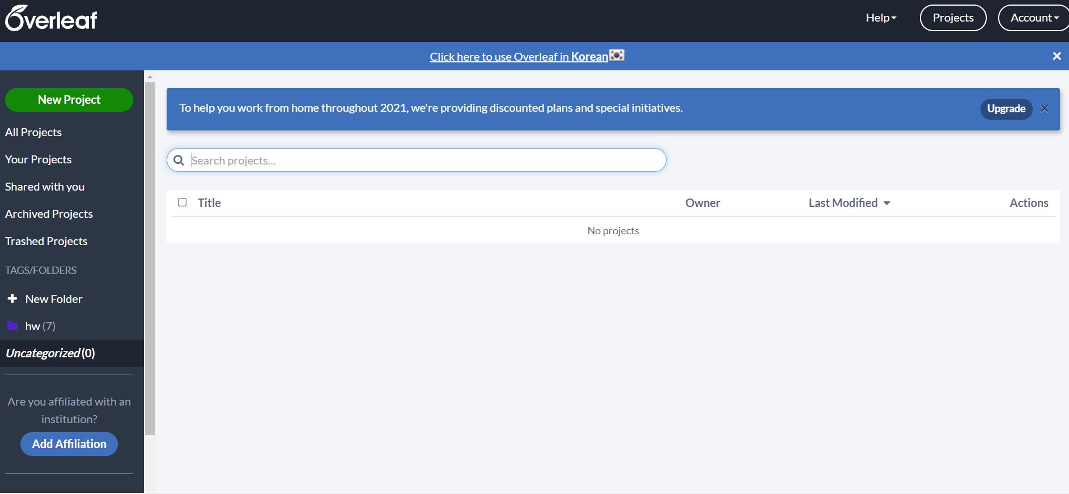
Task: Open Trashed Projects
Action: tap(46, 241)
